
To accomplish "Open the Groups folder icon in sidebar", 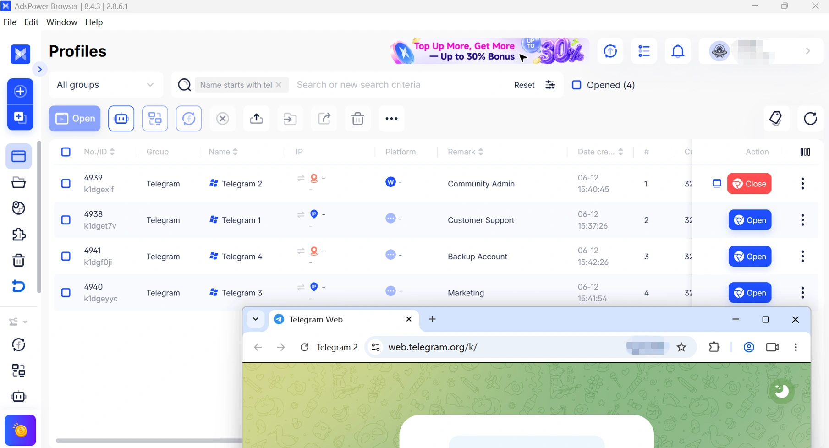I will click(18, 182).
